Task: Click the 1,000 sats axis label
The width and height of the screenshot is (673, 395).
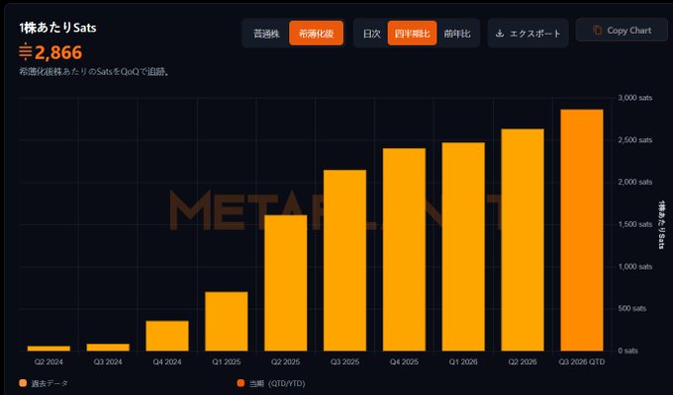Action: (x=634, y=267)
